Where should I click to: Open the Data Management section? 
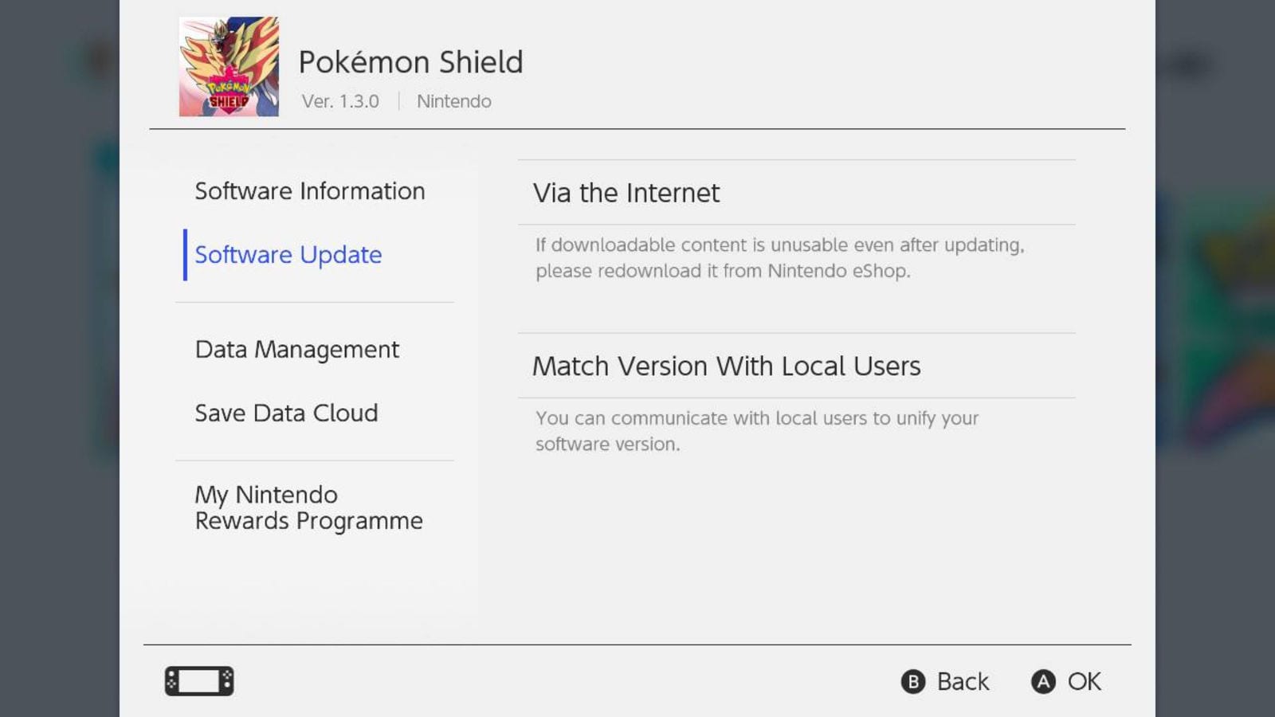(x=297, y=350)
